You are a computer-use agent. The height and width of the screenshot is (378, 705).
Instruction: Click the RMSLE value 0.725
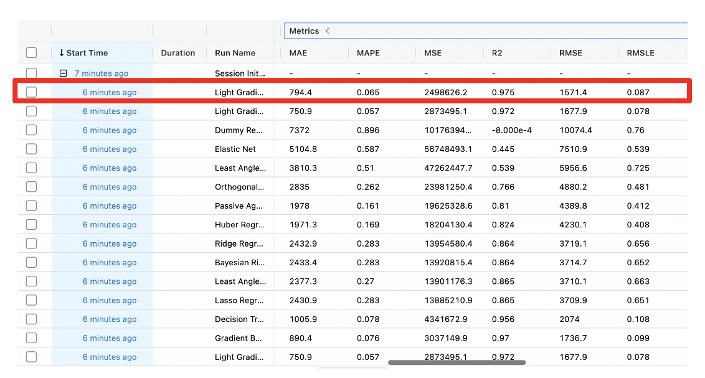click(638, 168)
